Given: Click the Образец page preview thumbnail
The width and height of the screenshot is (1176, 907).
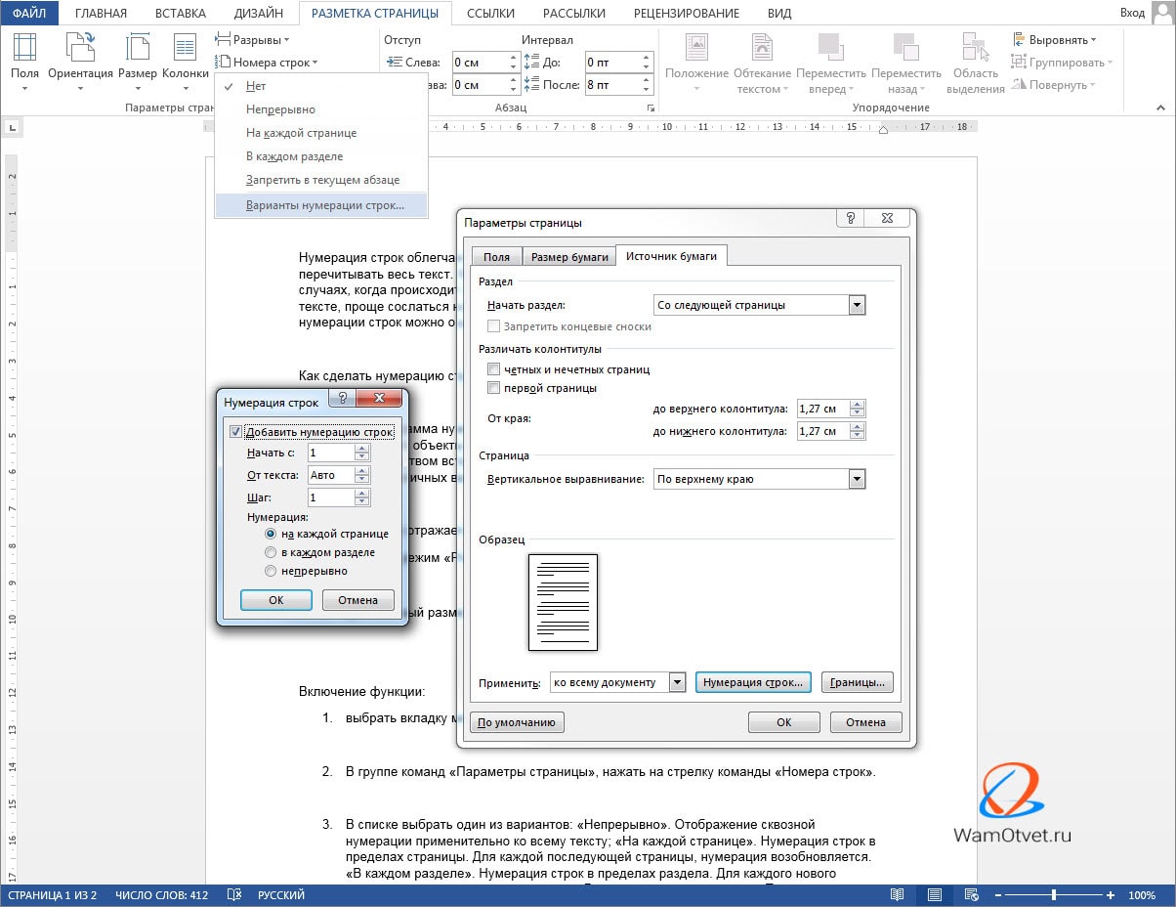Looking at the screenshot, I should click(x=563, y=602).
